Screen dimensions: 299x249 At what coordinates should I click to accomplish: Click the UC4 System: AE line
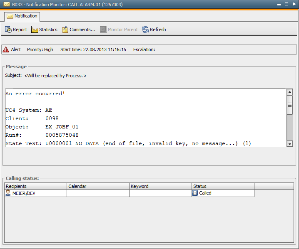29,110
